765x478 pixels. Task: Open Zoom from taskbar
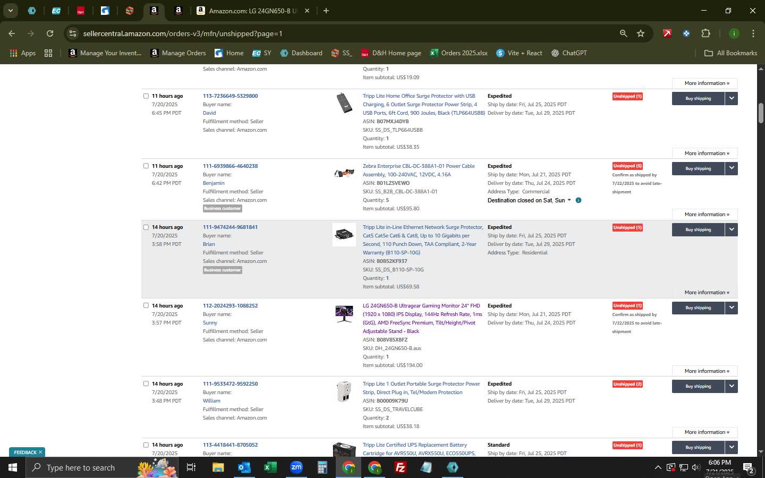click(x=296, y=467)
